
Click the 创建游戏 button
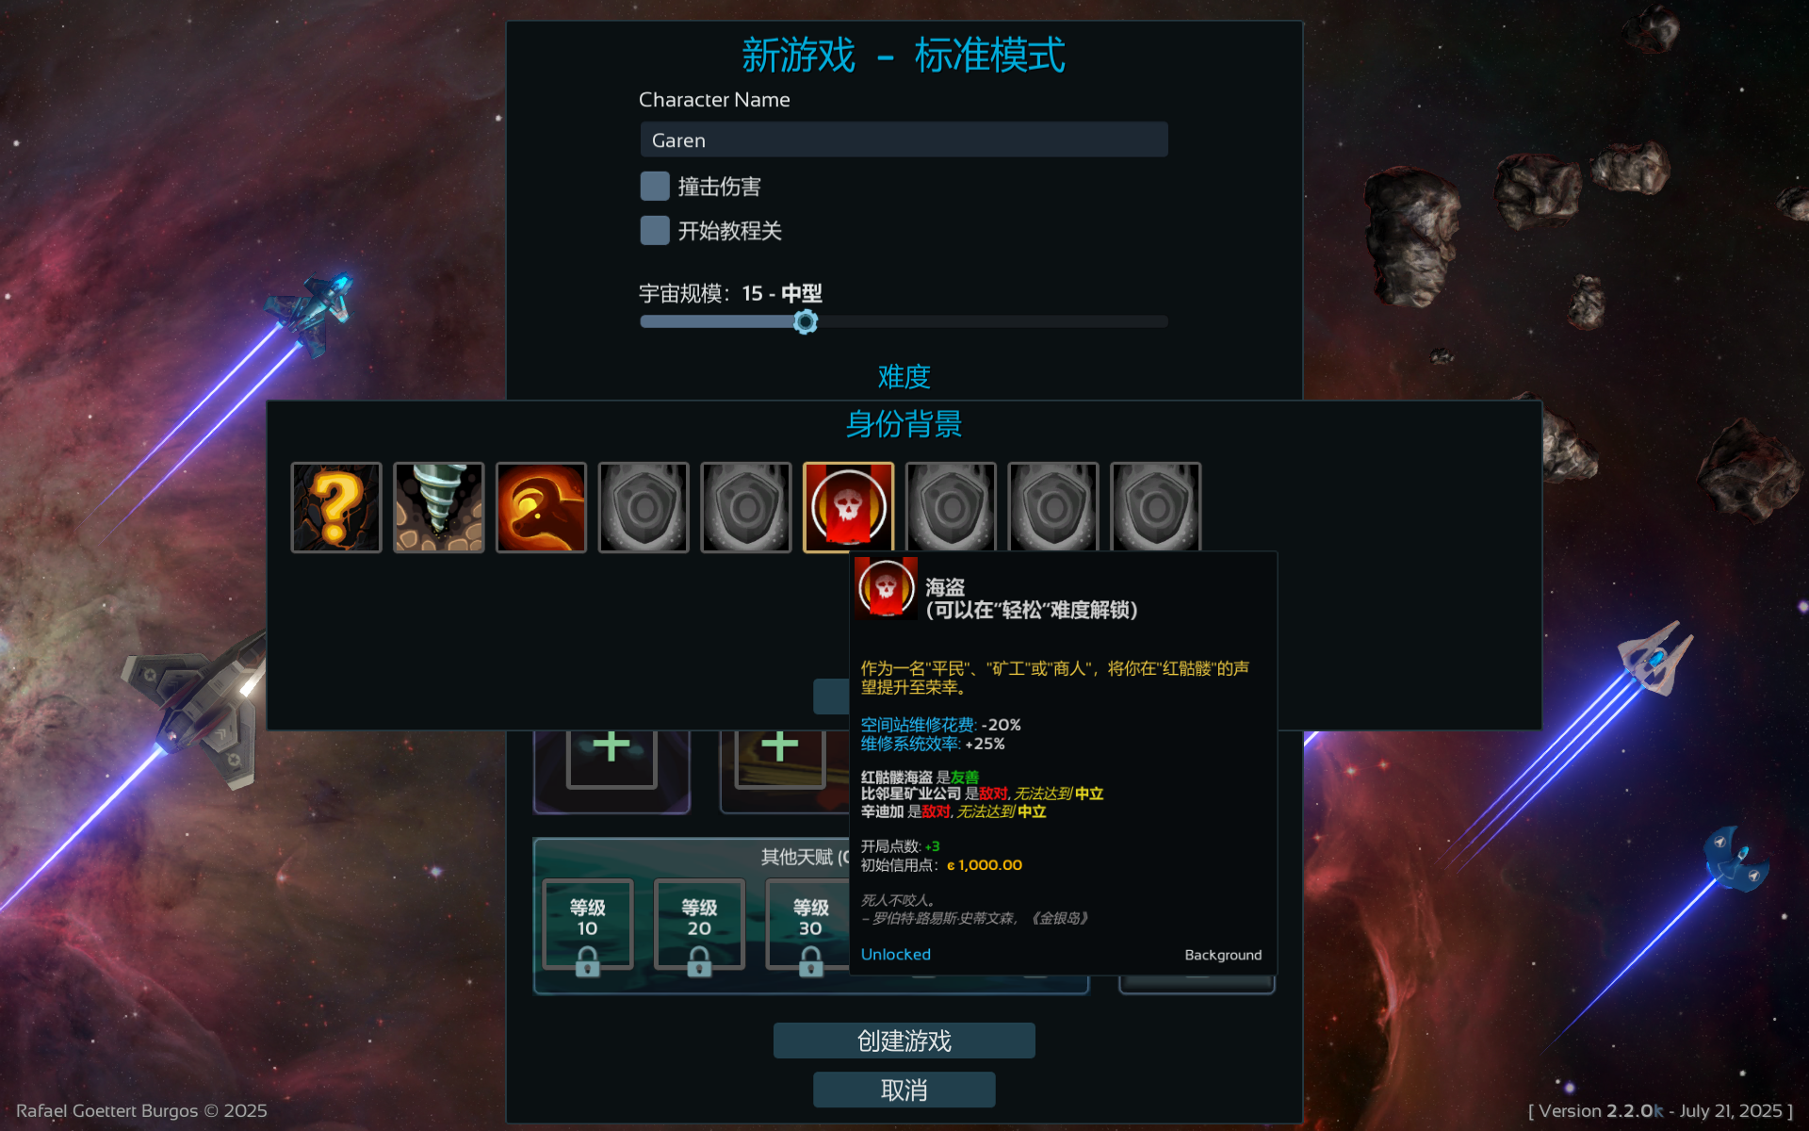(904, 1041)
